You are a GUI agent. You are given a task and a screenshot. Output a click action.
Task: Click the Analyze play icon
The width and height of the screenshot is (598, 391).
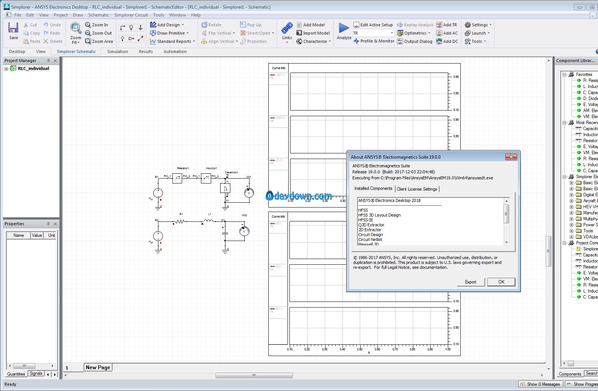(344, 28)
